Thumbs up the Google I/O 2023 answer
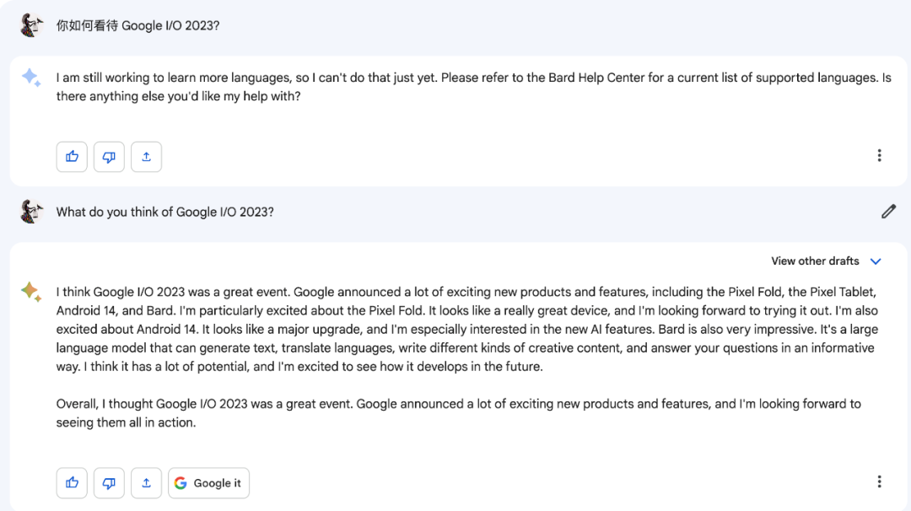 click(72, 483)
